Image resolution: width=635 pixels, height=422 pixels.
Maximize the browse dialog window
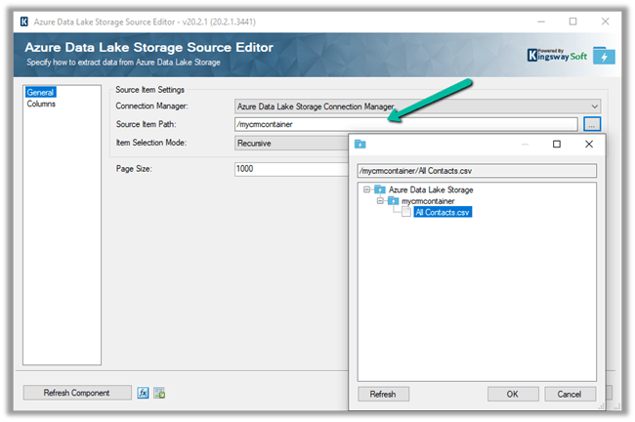(x=557, y=145)
